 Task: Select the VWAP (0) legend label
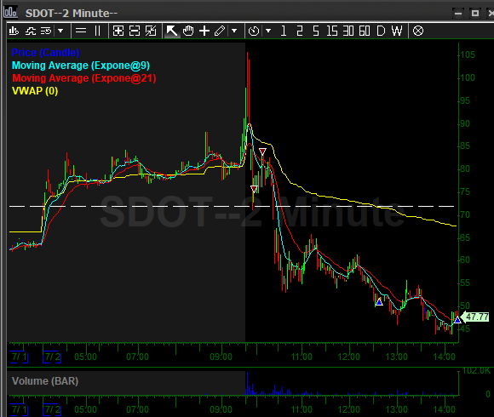pyautogui.click(x=35, y=91)
